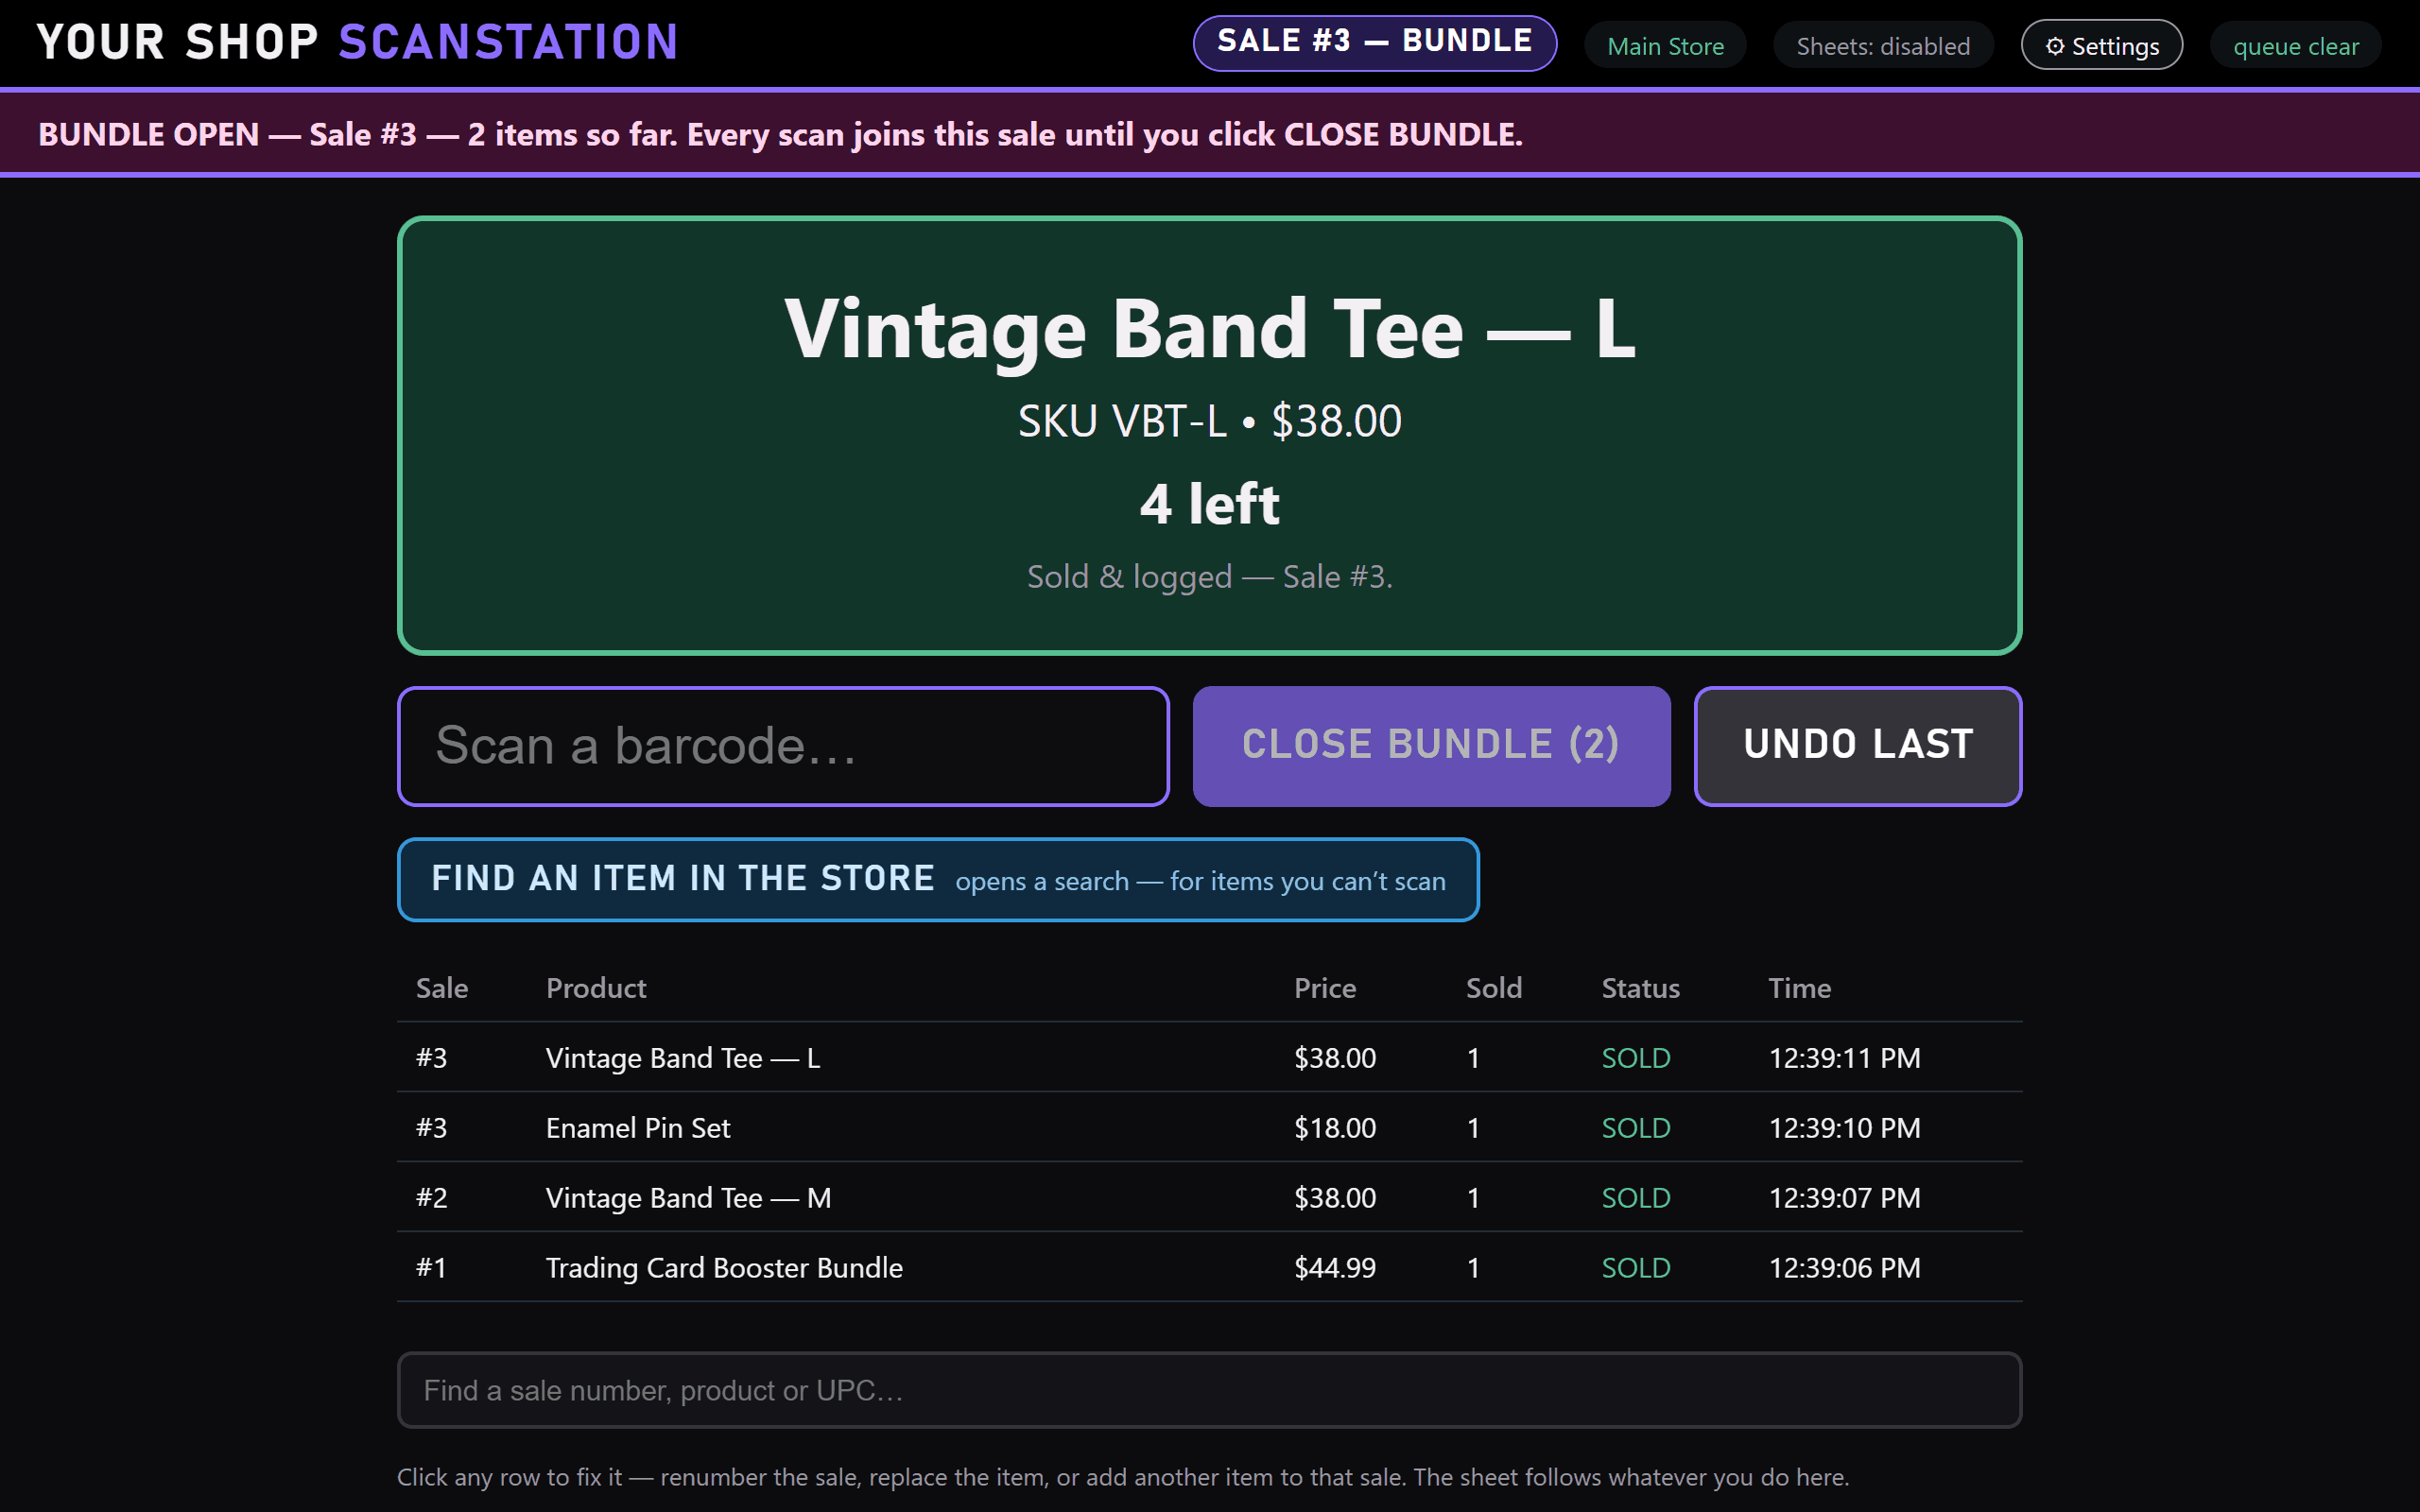Click the UNDO LAST button
Viewport: 2420px width, 1512px height.
point(1857,746)
